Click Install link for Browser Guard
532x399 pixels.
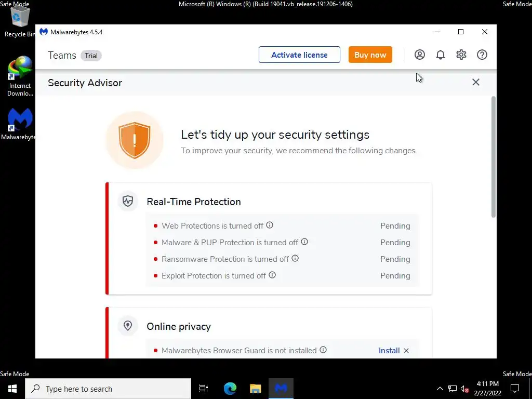point(389,351)
